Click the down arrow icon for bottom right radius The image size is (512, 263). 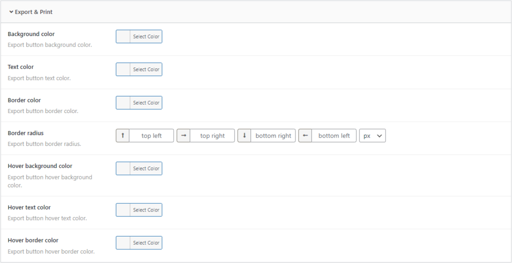(x=244, y=135)
